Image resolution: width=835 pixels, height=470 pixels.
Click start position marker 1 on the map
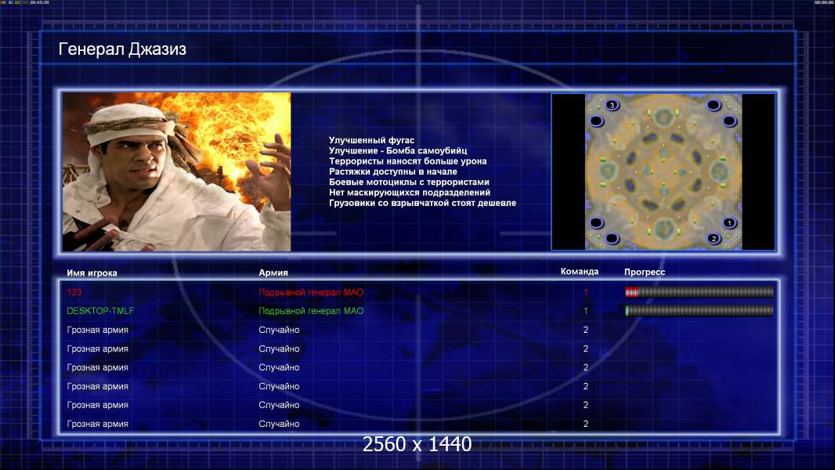(729, 222)
